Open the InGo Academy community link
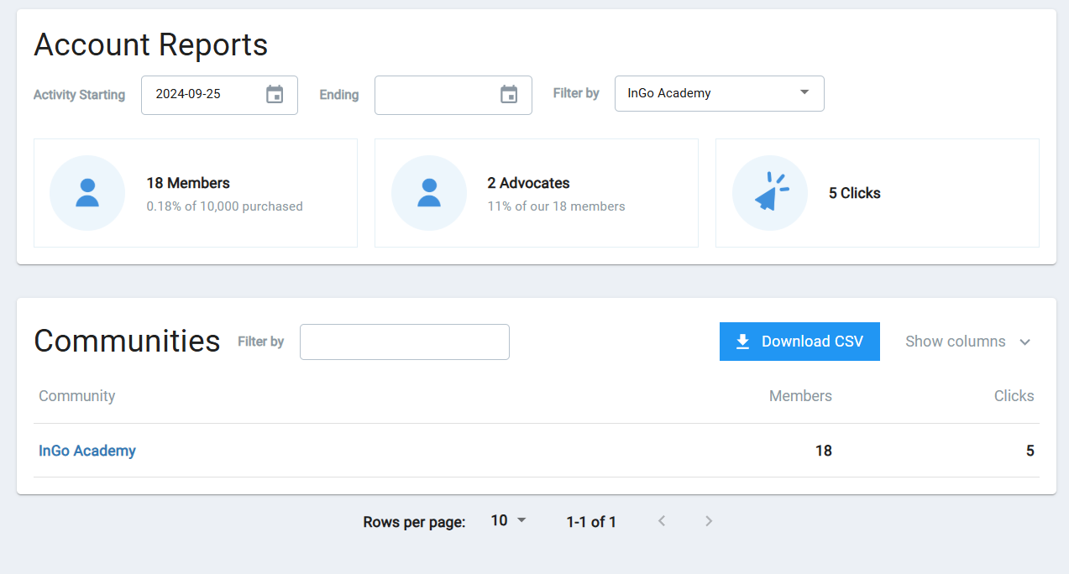 87,451
